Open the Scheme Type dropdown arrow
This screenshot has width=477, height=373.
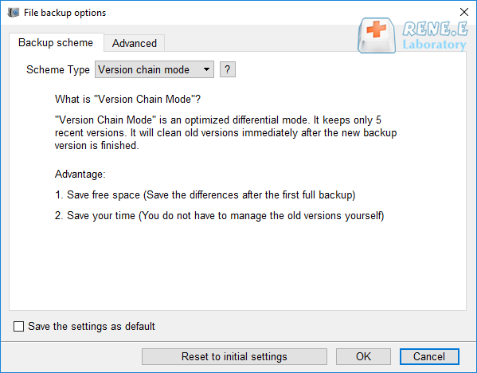(206, 69)
